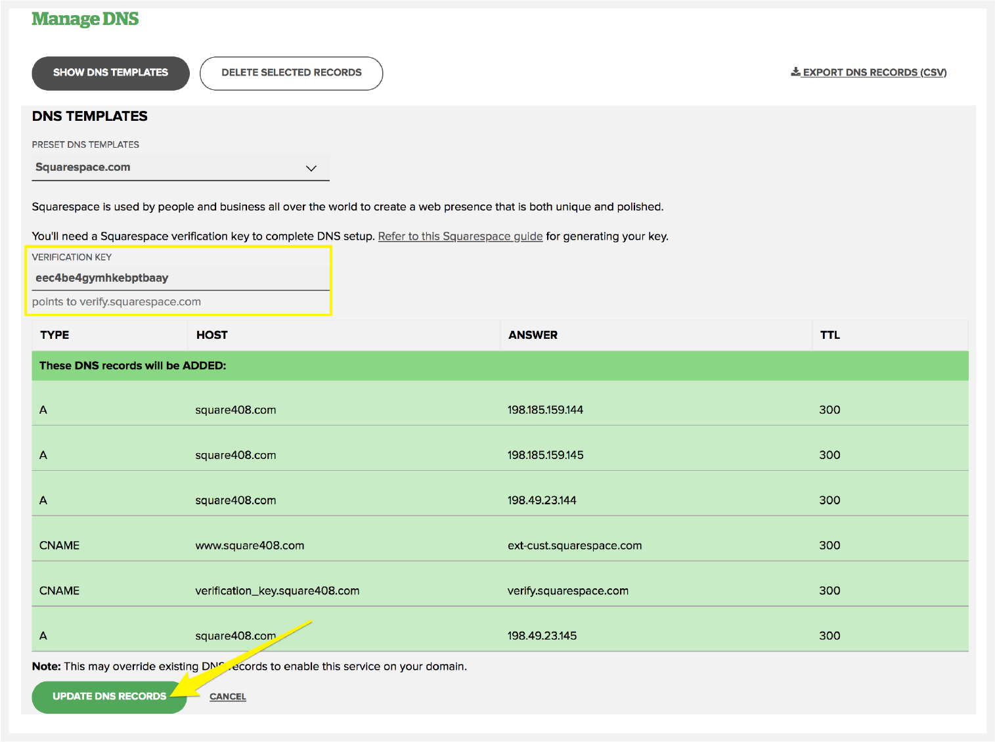Click the download icon beside Export DNS Records
995x742 pixels.
tap(795, 72)
